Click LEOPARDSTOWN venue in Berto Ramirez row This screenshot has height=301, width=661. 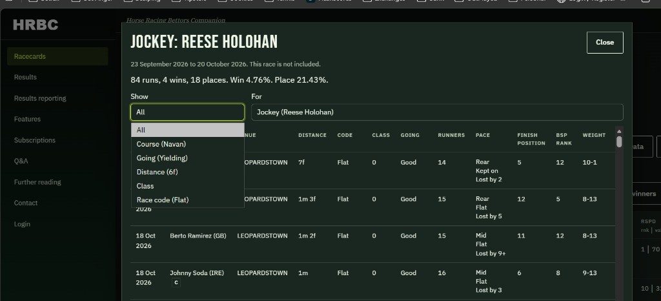(x=262, y=236)
